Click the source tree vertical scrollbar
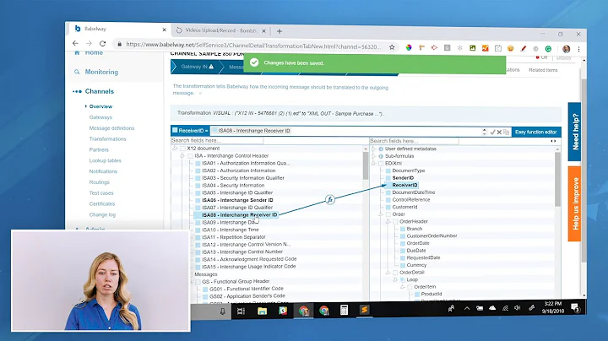The image size is (608, 341). click(x=366, y=165)
